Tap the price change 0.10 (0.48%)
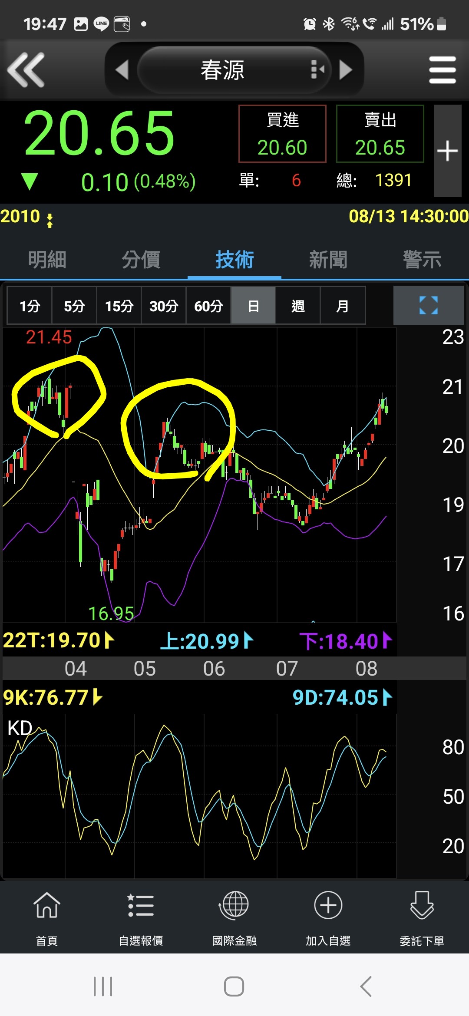Image resolution: width=469 pixels, height=1016 pixels. (138, 182)
